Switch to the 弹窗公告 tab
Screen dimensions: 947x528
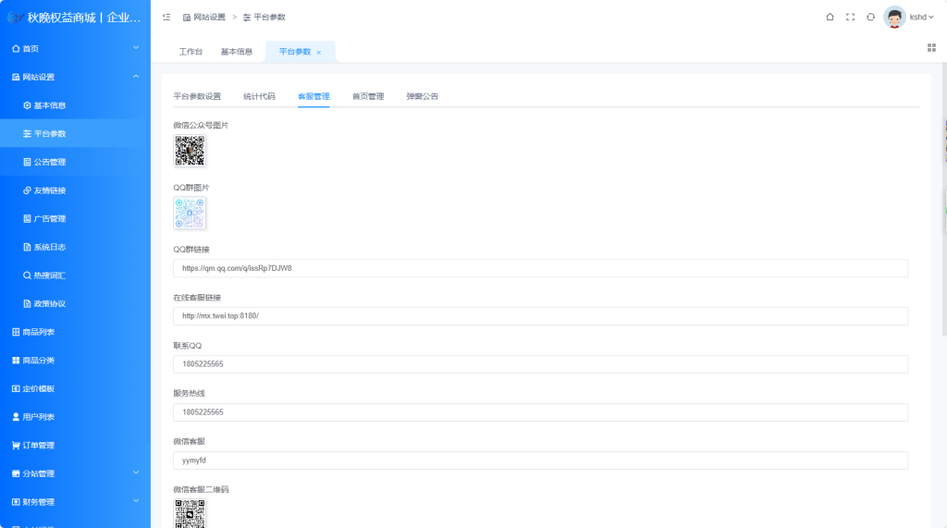point(422,96)
